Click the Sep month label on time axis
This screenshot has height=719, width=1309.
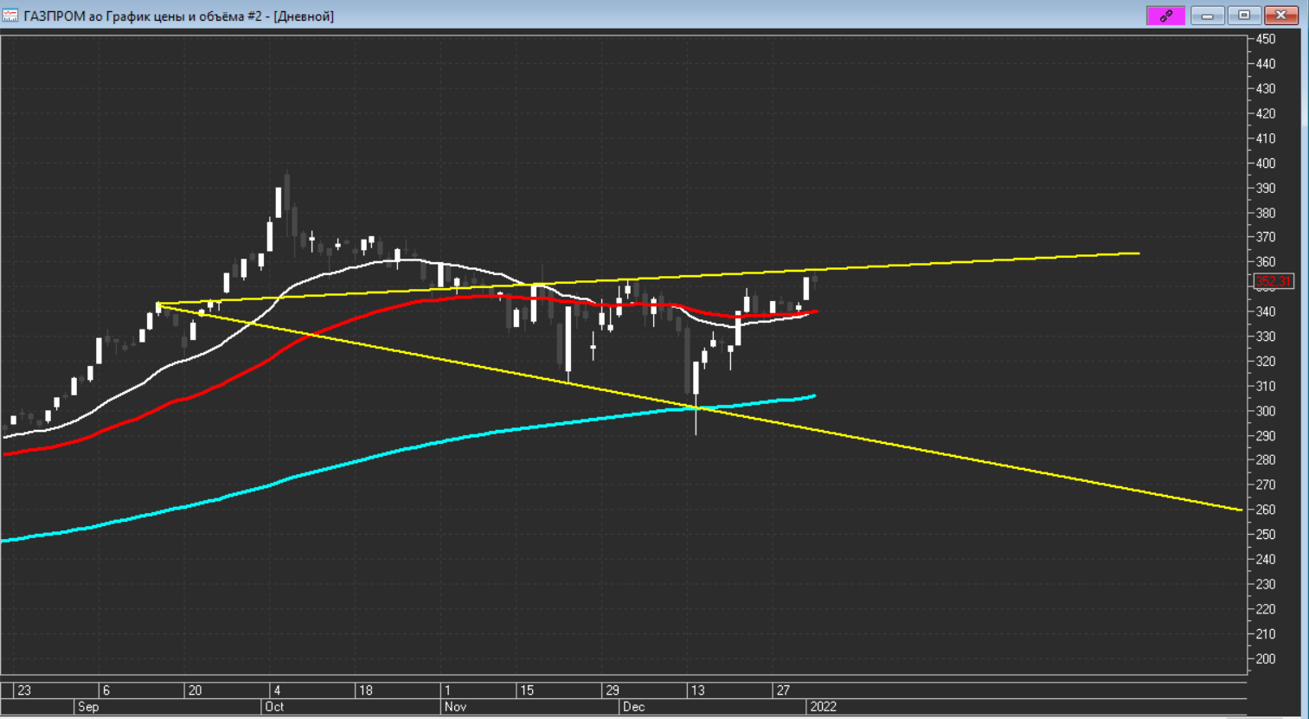click(x=88, y=707)
